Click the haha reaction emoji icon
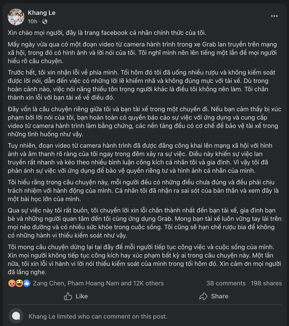Viewport: 289px width, 326px height. pos(19,283)
